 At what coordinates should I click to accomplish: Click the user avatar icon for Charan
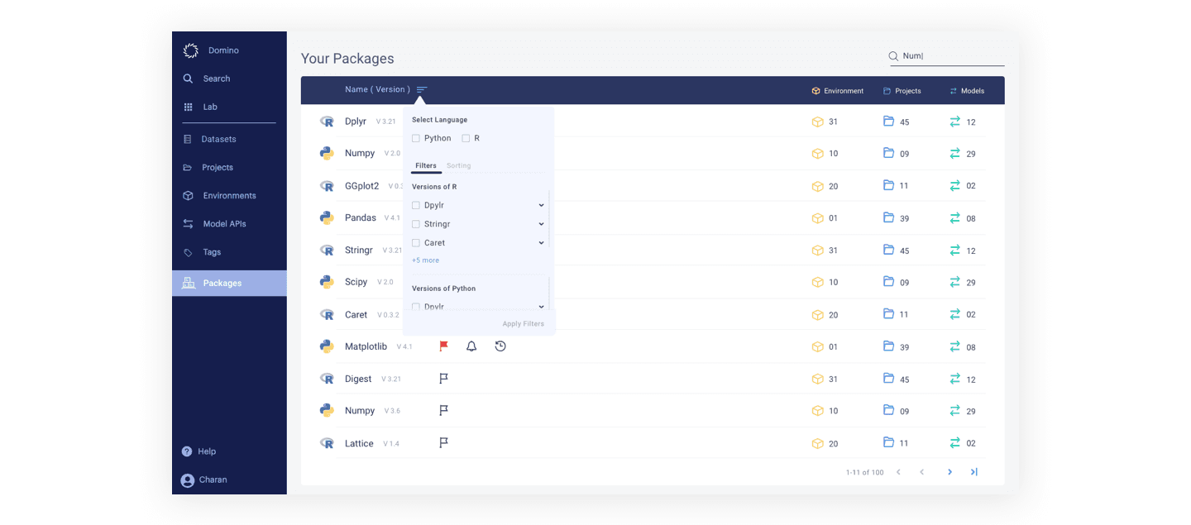(x=188, y=480)
